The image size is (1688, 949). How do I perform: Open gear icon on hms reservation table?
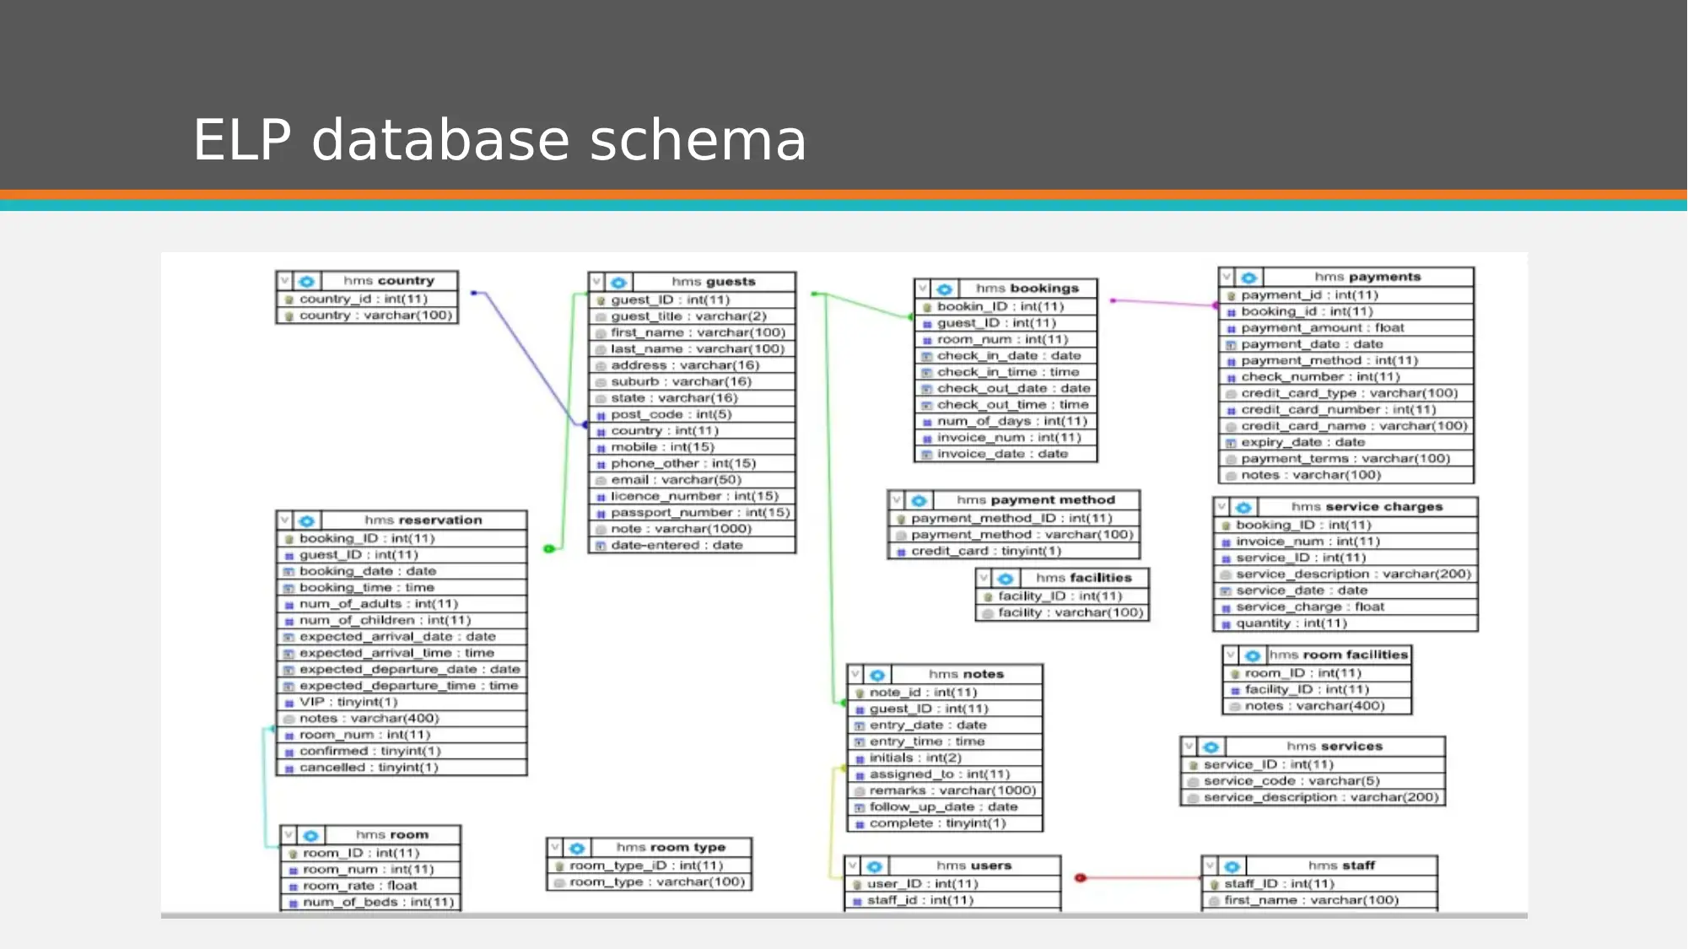tap(306, 521)
